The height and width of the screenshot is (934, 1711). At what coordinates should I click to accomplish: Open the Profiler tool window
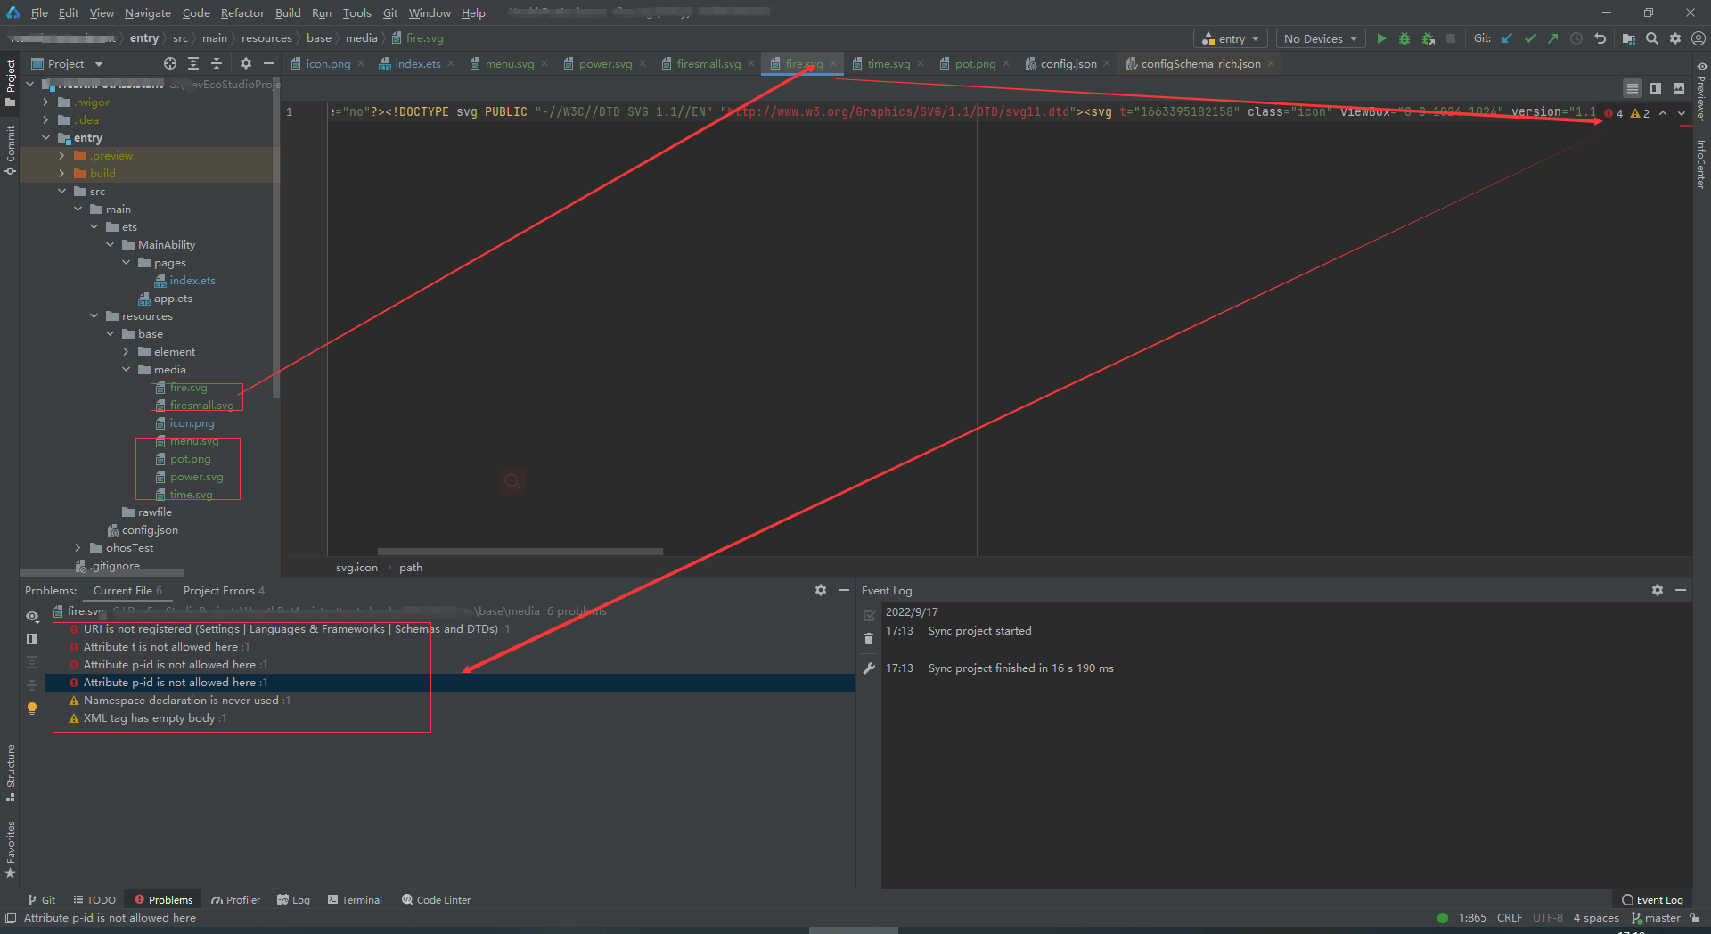[x=235, y=899]
